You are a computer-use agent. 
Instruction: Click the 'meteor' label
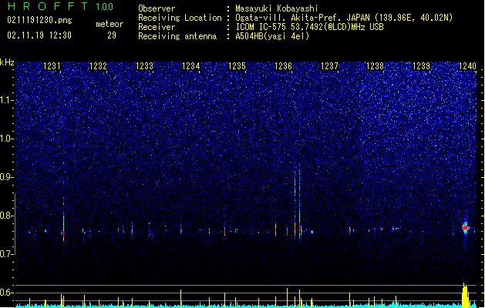[x=109, y=24]
